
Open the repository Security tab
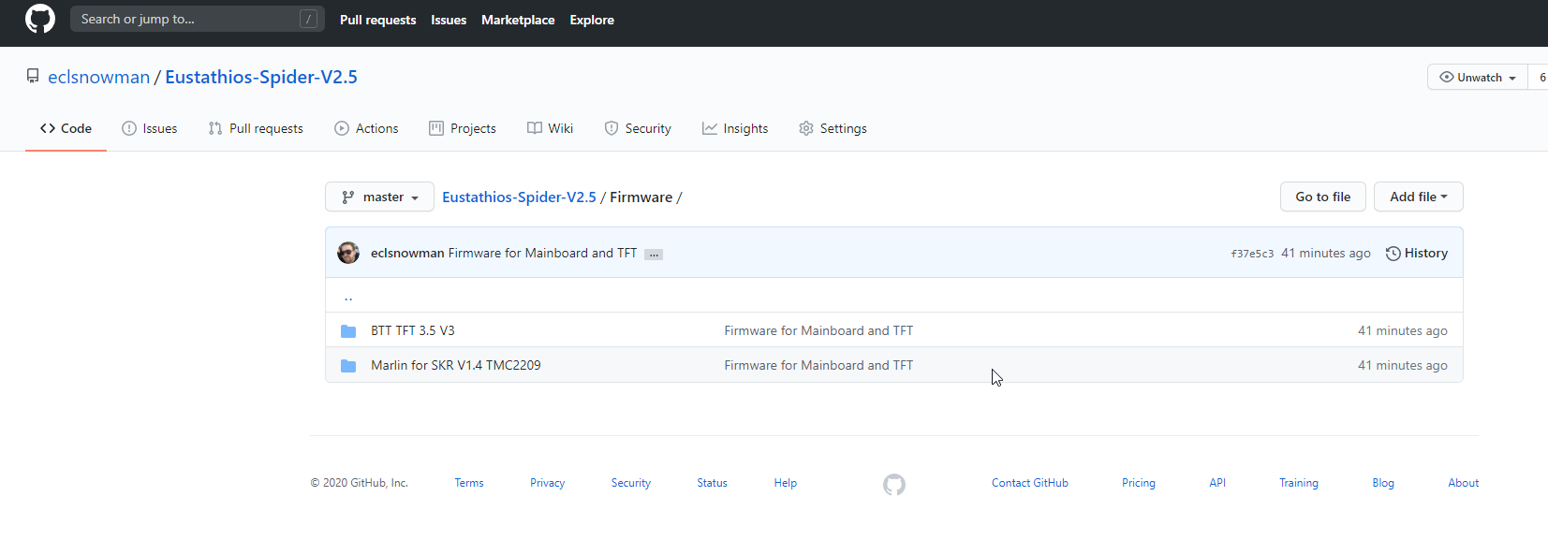pos(638,128)
